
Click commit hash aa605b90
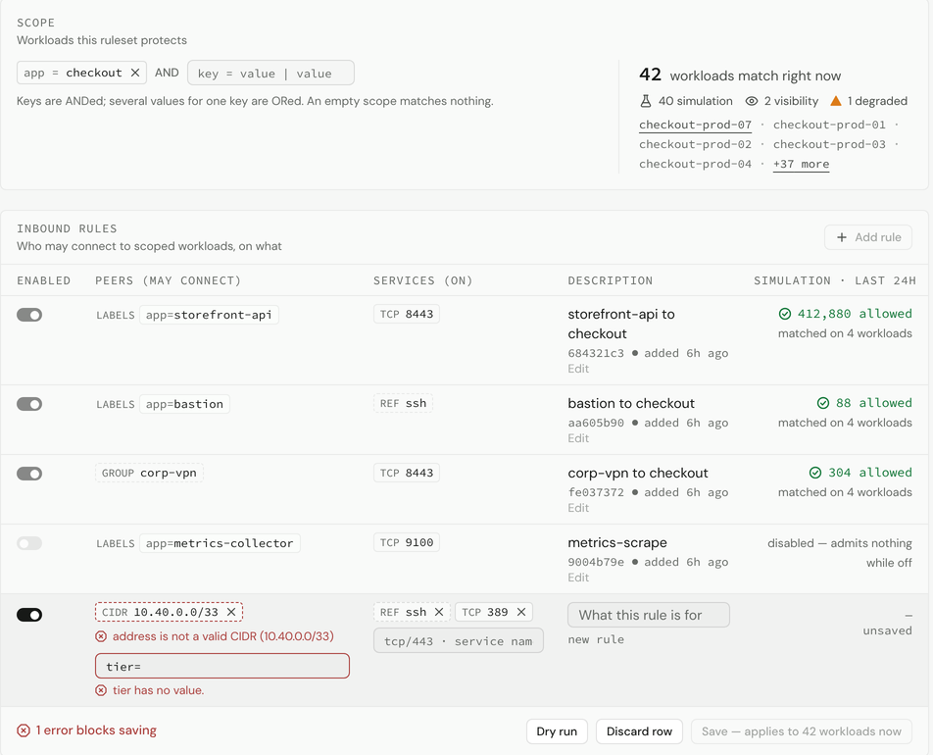[x=596, y=423]
